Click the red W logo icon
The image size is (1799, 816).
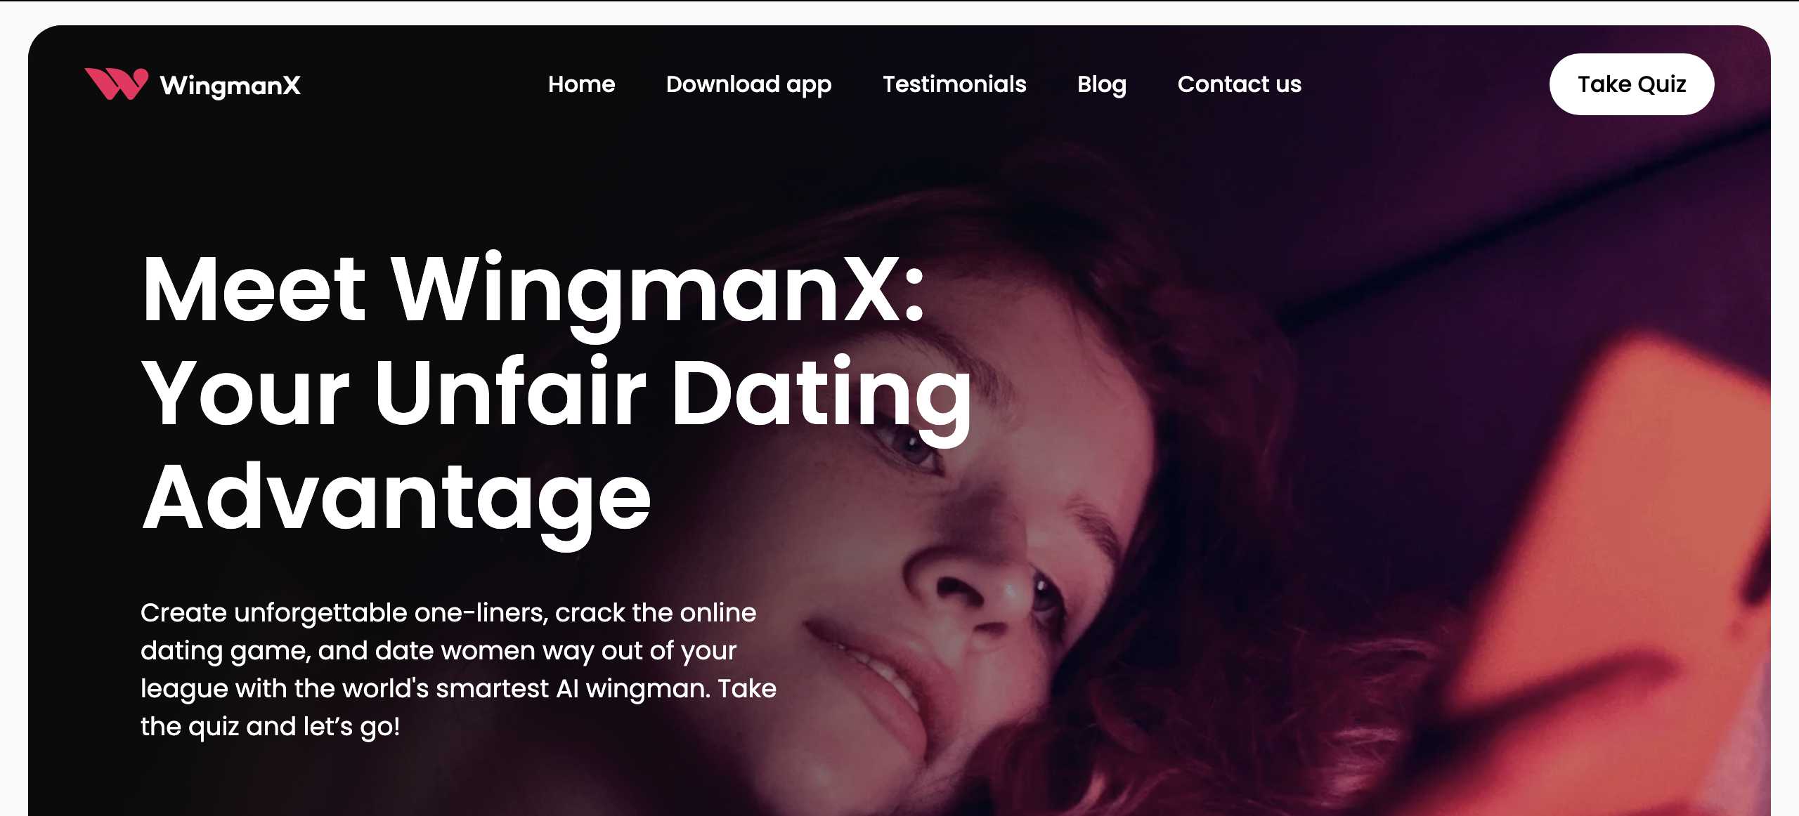tap(116, 84)
